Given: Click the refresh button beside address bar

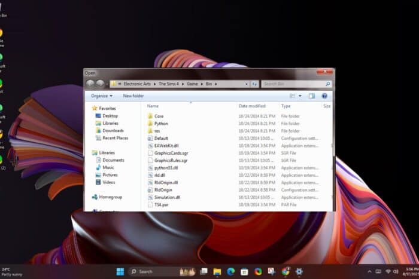Looking at the screenshot, I should pyautogui.click(x=254, y=84).
